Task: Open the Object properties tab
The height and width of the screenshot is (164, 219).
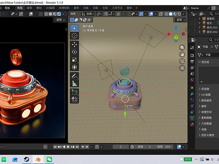Action: [192, 88]
